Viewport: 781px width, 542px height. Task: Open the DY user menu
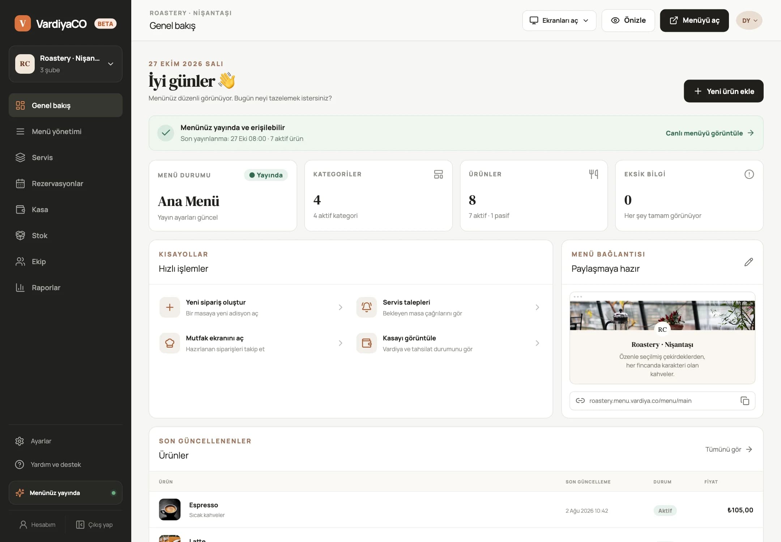(x=749, y=21)
